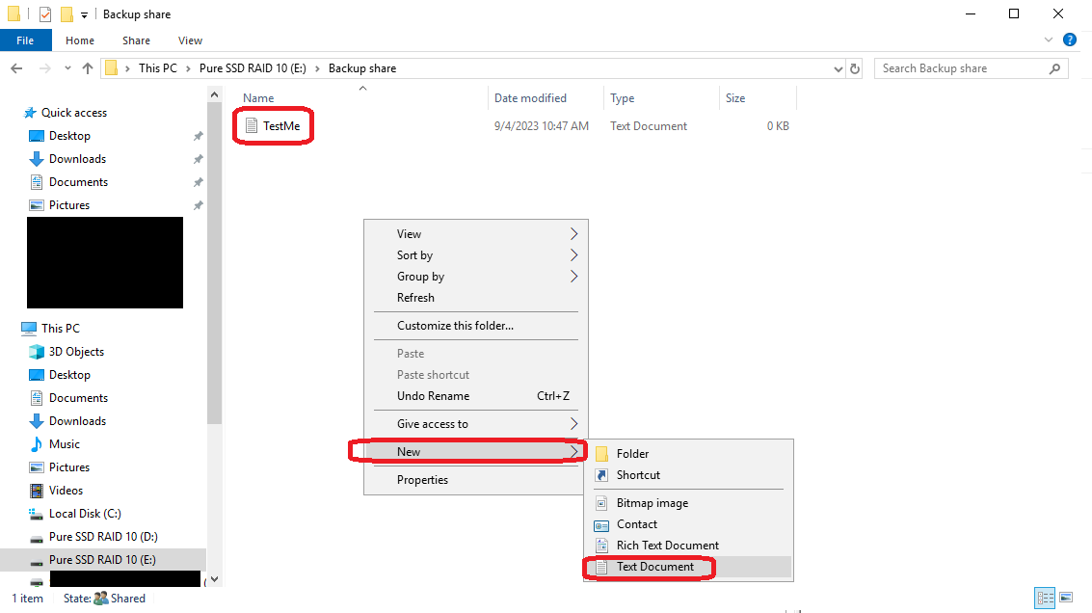Choose Text Document from New submenu
Screen dimensions: 1092x613
(654, 567)
